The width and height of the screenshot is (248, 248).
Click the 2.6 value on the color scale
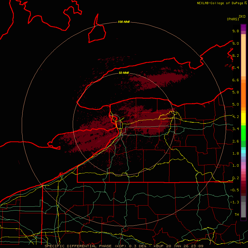coord(236,141)
